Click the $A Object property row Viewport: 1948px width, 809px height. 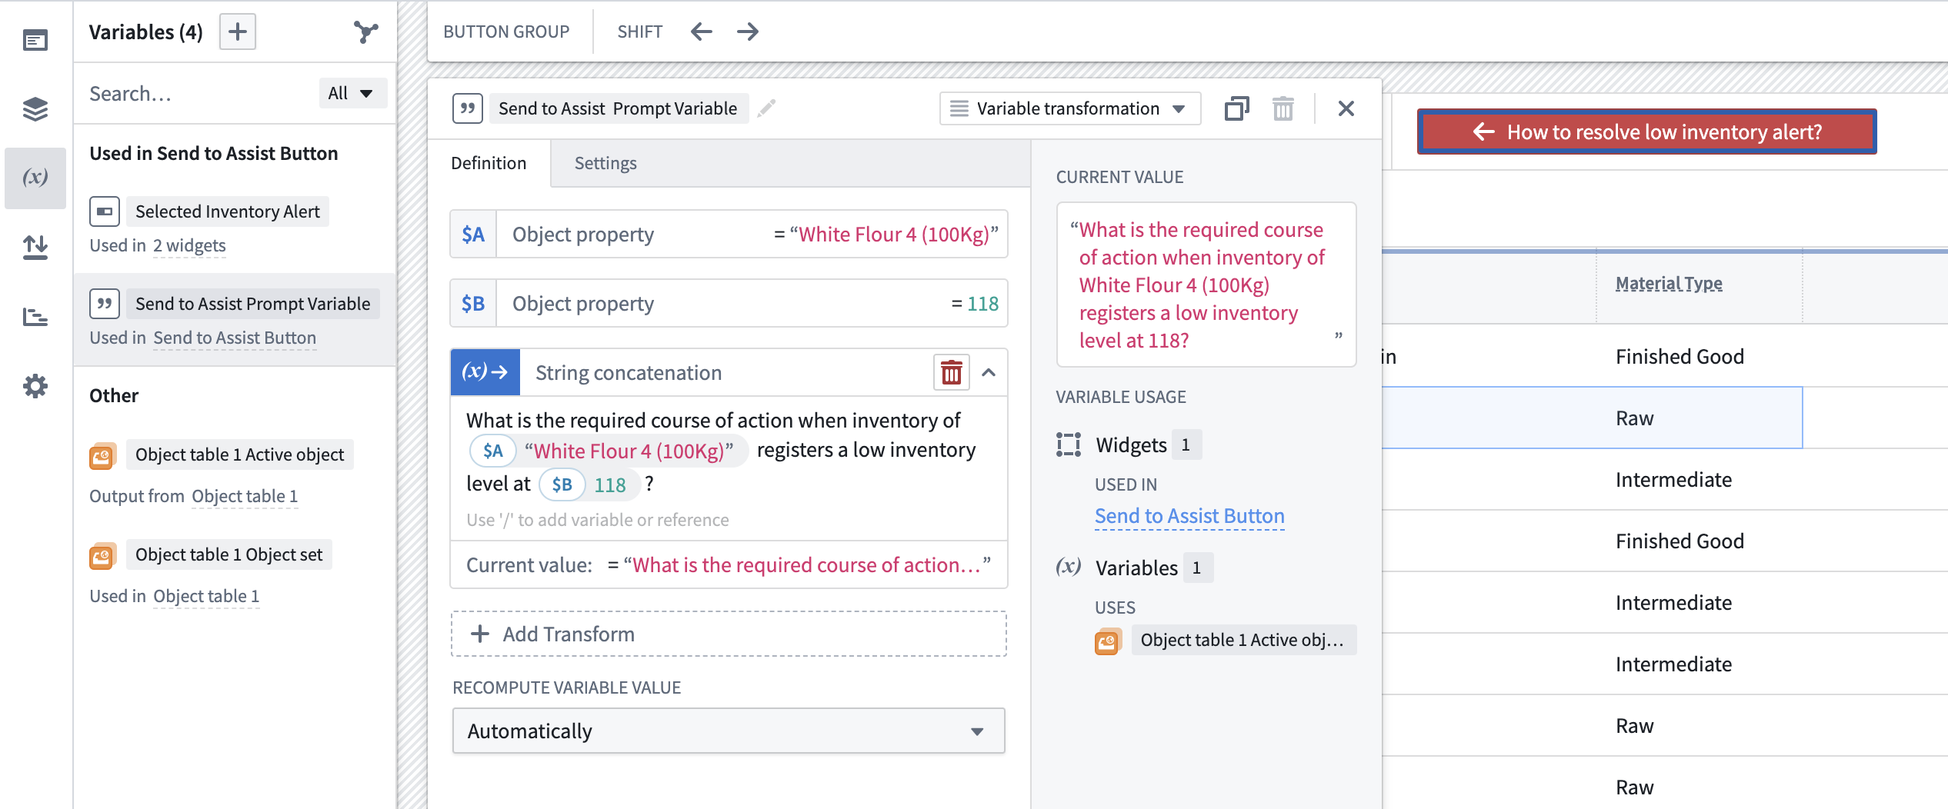point(729,234)
